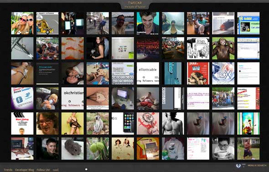This screenshot has width=269, height=172.
Task: Open the Trends link
Action: pyautogui.click(x=8, y=170)
